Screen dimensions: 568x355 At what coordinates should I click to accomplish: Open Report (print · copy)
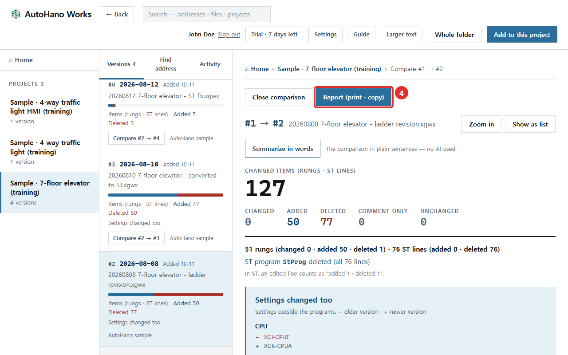coord(354,97)
